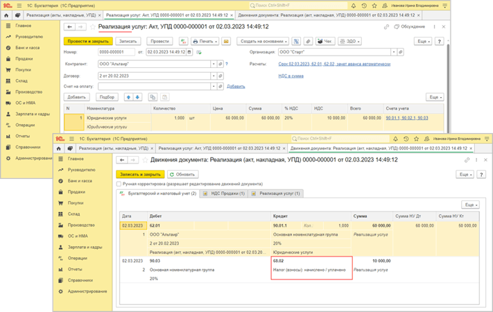Open the history clock icon in top bar

click(364, 6)
